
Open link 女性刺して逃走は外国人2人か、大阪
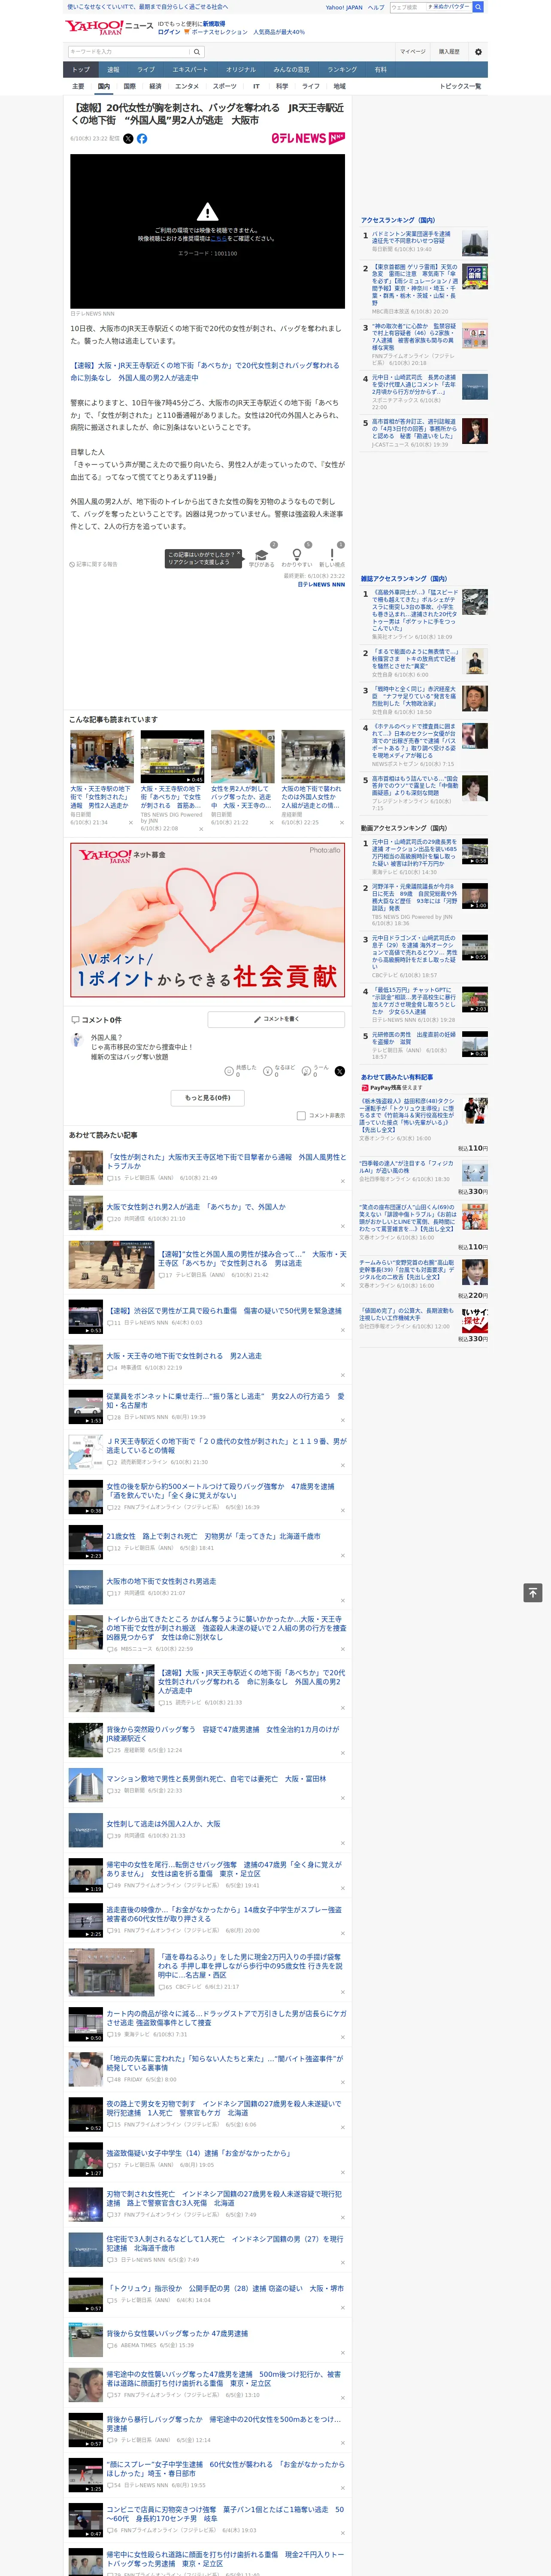tap(163, 1824)
